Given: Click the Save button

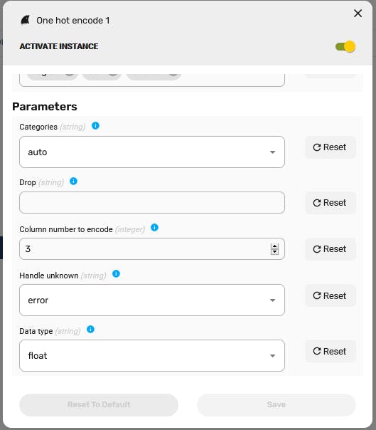Looking at the screenshot, I should [x=276, y=404].
